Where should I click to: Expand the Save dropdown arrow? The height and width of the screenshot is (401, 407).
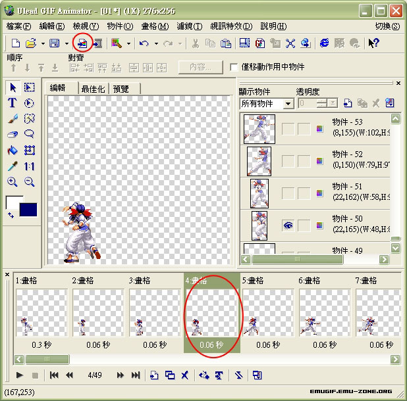(67, 44)
